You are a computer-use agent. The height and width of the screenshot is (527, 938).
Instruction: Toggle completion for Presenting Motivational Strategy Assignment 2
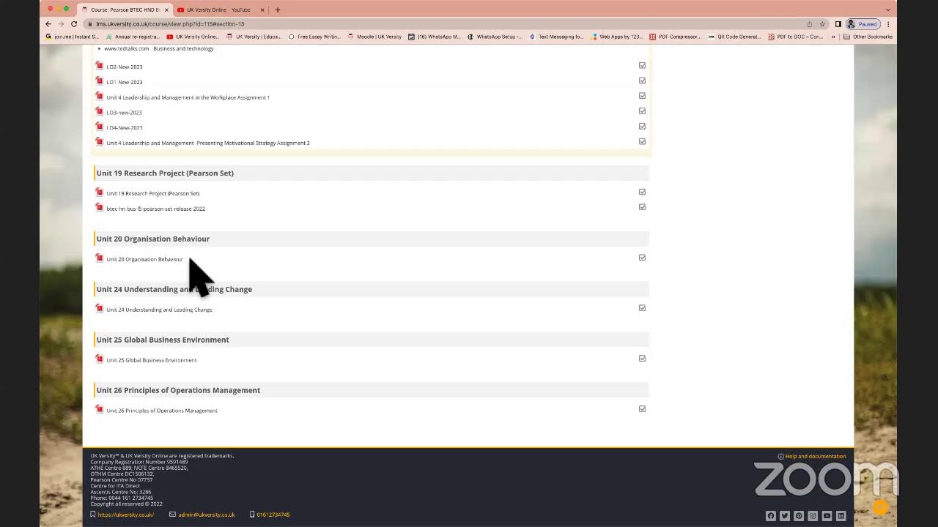(x=642, y=141)
